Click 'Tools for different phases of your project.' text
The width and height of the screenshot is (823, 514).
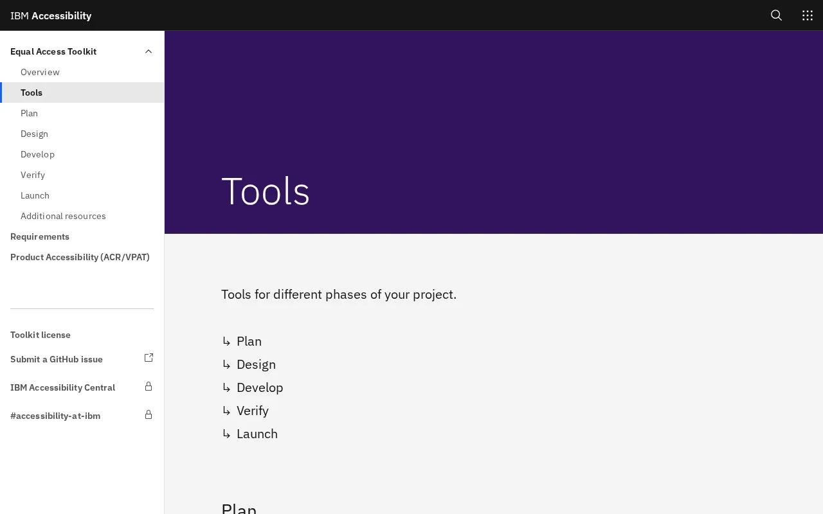pos(339,294)
